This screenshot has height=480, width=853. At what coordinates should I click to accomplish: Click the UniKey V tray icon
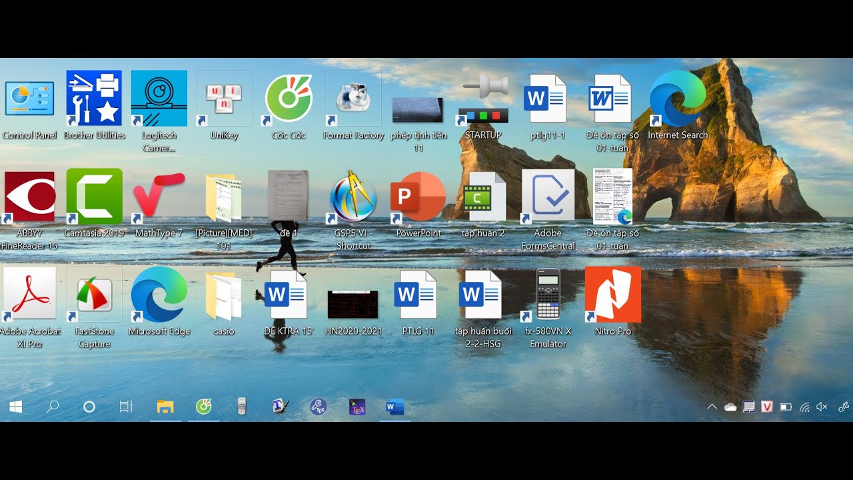click(x=767, y=407)
